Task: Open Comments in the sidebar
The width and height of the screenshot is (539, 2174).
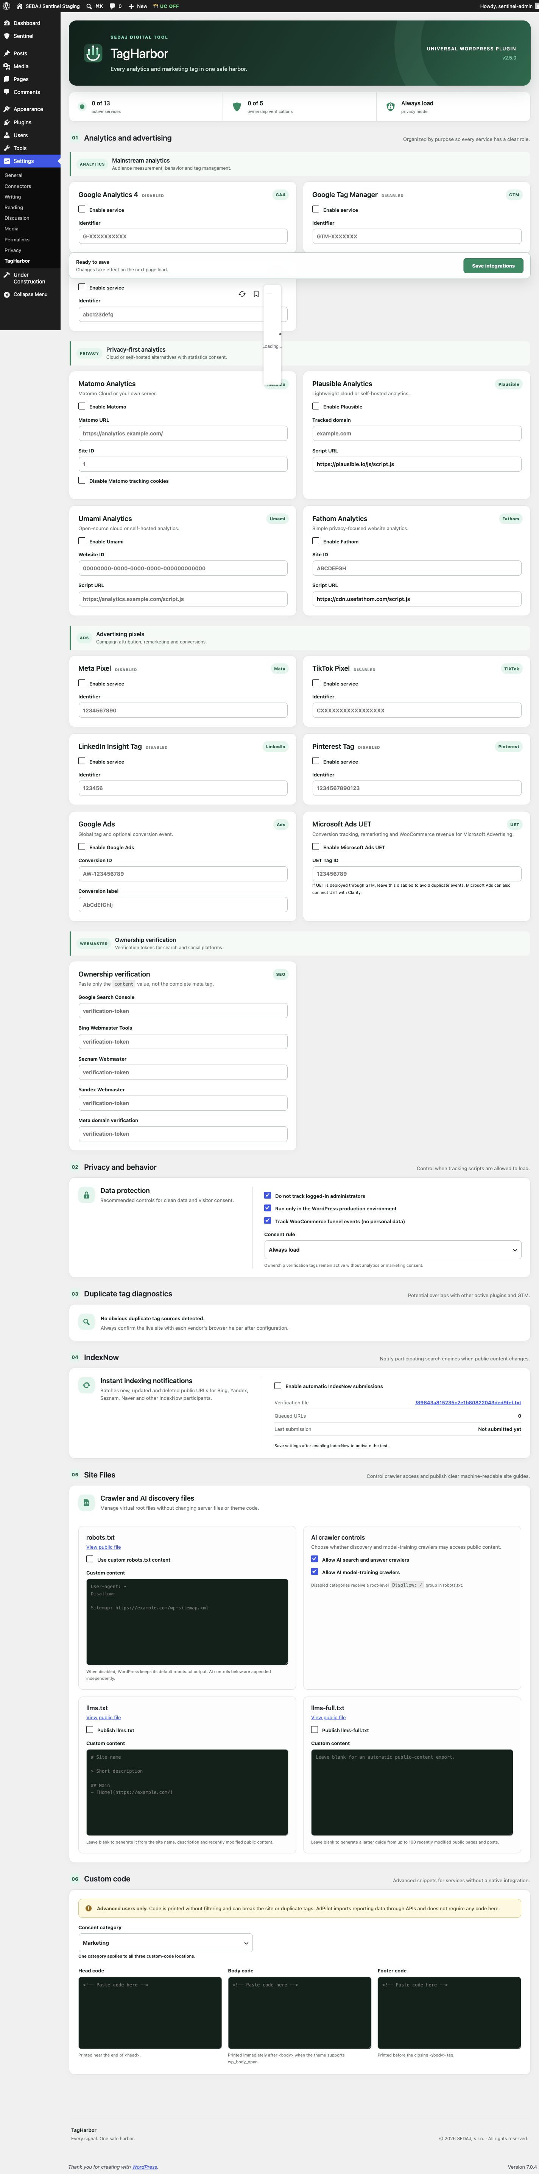Action: (x=30, y=92)
